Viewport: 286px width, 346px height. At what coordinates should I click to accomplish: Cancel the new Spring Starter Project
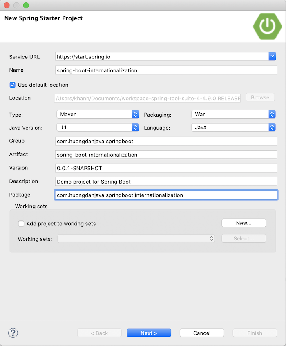pos(201,333)
